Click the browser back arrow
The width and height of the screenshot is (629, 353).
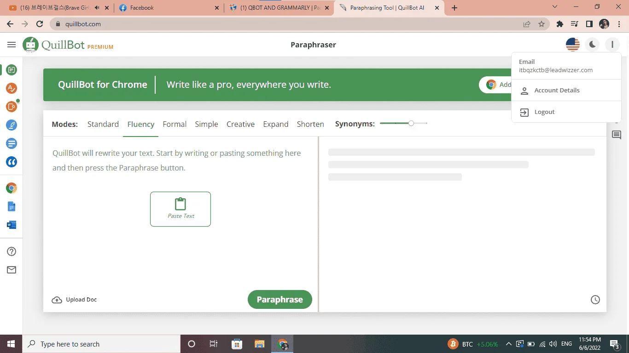click(10, 24)
